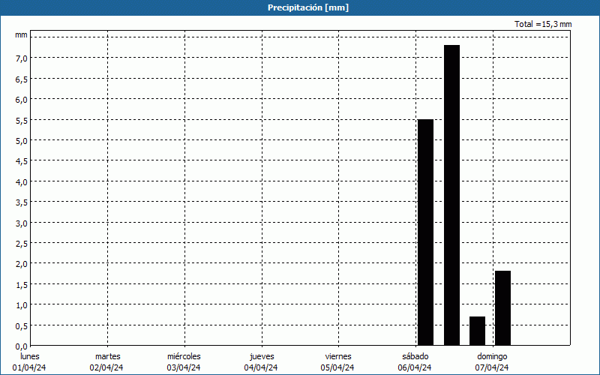Click the 0,0 y-axis value
Image resolution: width=600 pixels, height=375 pixels.
[x=22, y=346]
